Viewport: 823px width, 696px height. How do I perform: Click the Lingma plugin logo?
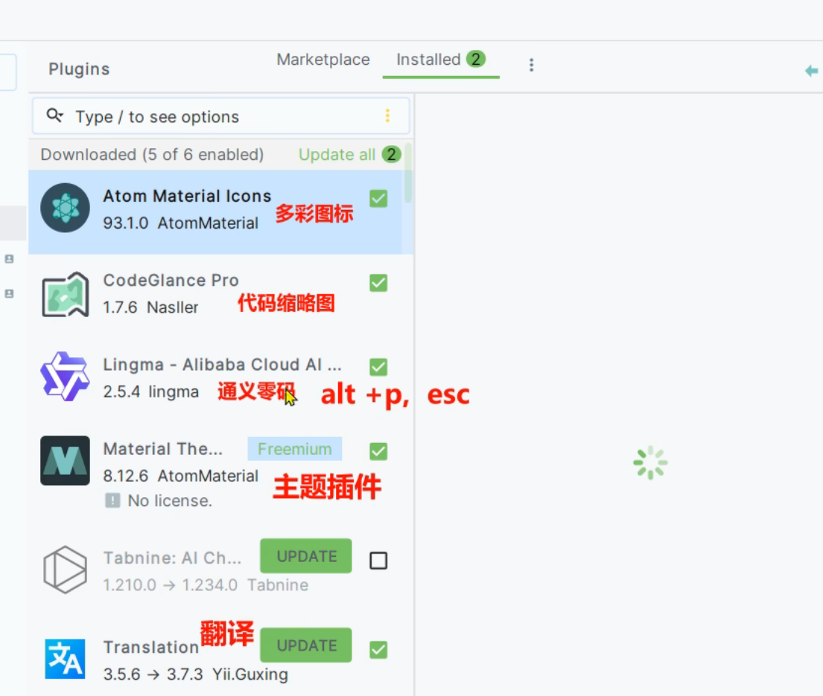(x=65, y=377)
